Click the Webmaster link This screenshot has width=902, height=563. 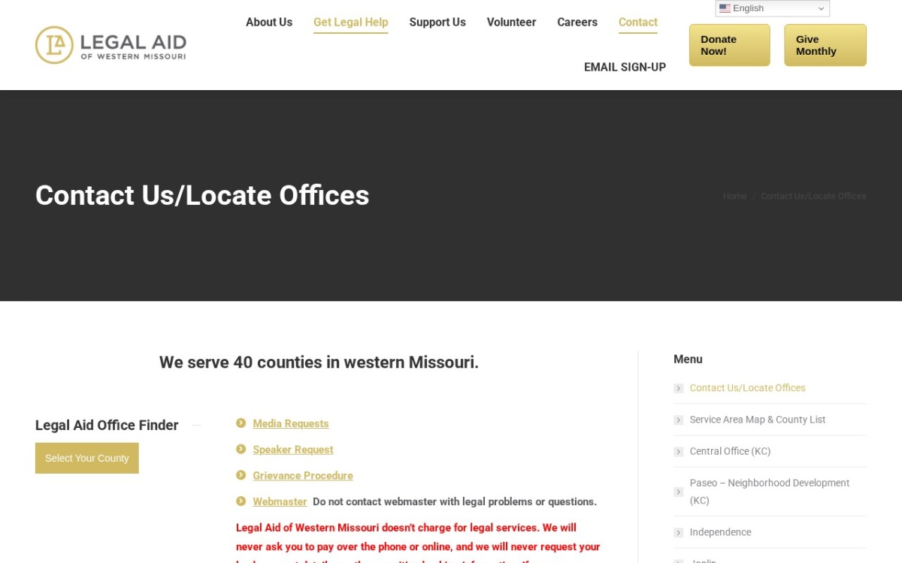click(x=280, y=501)
